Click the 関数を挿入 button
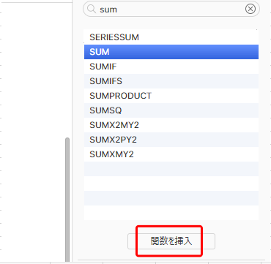Viewport: 271px width, 264px height. (x=171, y=241)
